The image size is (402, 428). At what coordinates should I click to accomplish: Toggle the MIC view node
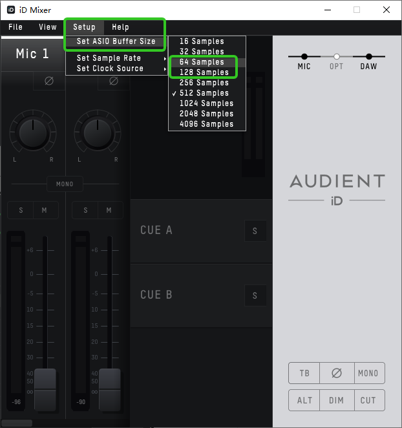[304, 56]
